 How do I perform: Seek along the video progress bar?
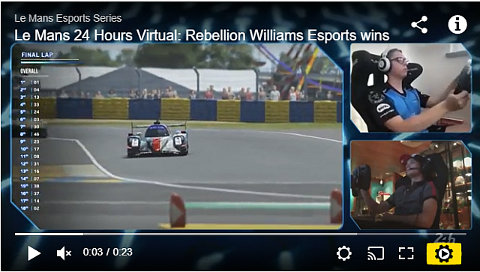pos(240,235)
